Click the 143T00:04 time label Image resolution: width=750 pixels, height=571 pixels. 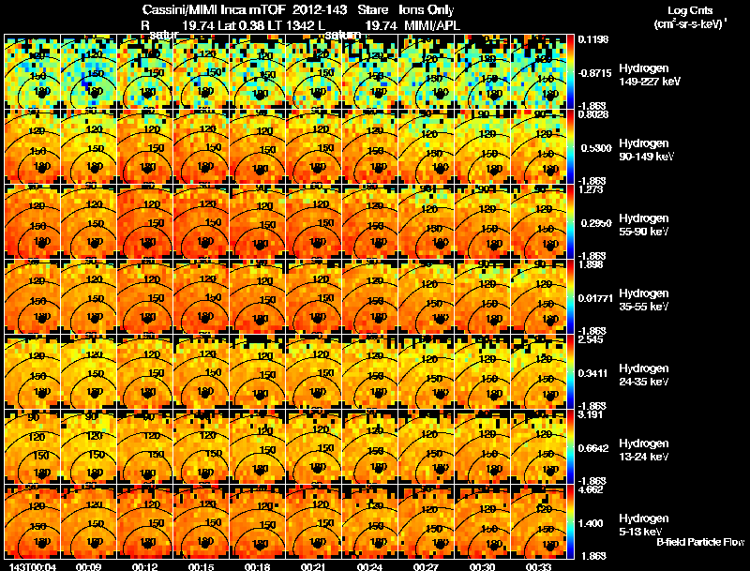(33, 566)
